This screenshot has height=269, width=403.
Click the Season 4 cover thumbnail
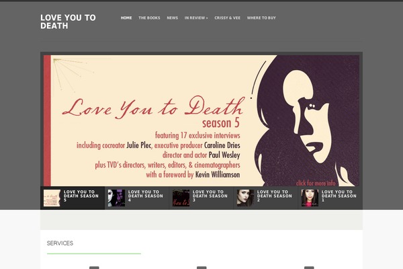116,198
